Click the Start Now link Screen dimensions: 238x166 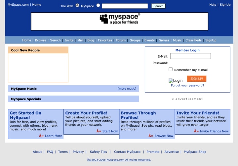click(110, 131)
